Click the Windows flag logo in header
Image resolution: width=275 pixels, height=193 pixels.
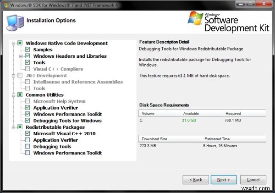(195, 18)
